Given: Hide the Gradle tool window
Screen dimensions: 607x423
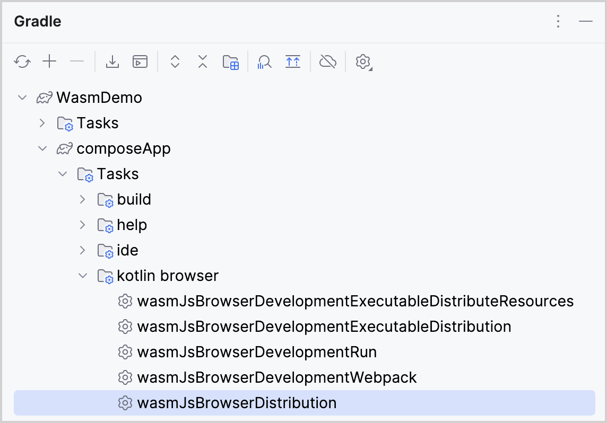Looking at the screenshot, I should [x=586, y=21].
